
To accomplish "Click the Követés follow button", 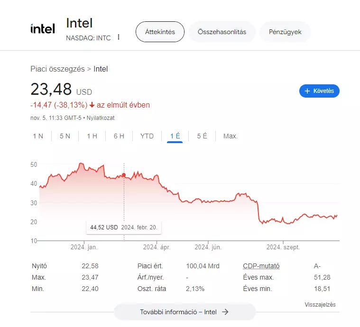I will coord(319,91).
